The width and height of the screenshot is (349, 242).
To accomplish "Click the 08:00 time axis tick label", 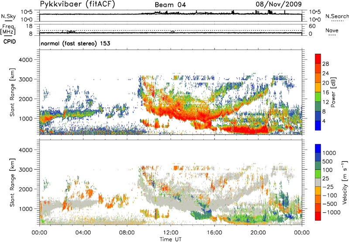I will tap(127, 233).
